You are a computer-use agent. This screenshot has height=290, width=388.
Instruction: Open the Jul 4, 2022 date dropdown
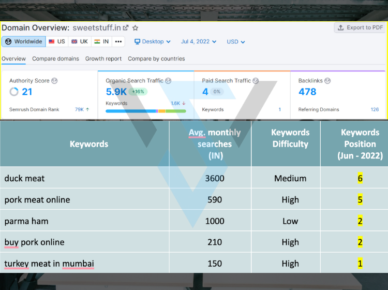(x=199, y=41)
